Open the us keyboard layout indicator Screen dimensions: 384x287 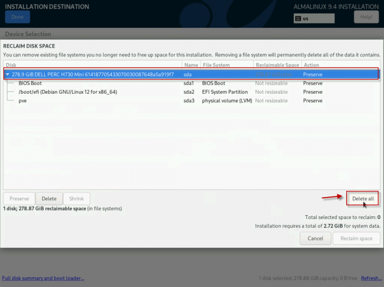click(x=314, y=18)
